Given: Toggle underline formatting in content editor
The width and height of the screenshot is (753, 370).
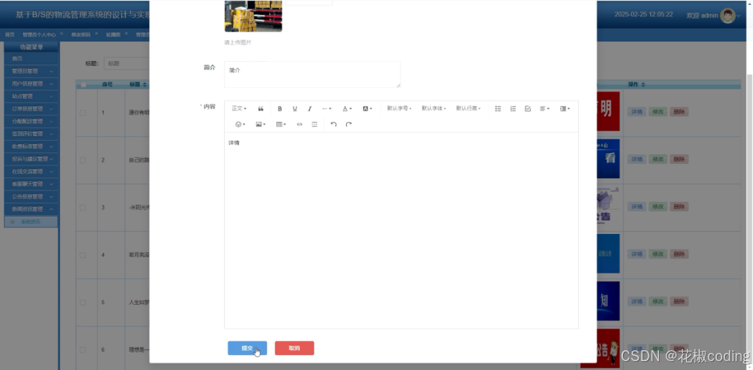Looking at the screenshot, I should tap(295, 109).
